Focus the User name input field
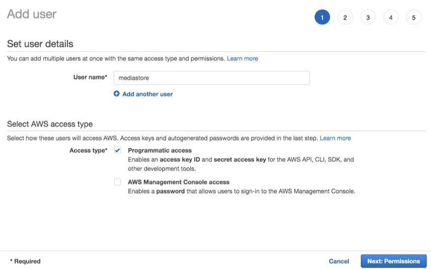The height and width of the screenshot is (269, 431). (211, 78)
